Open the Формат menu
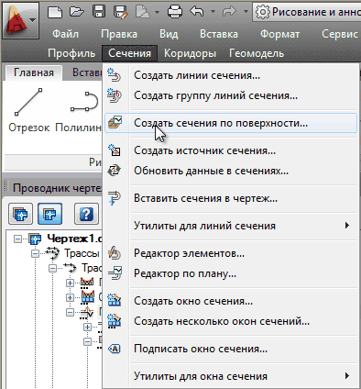The image size is (361, 389). point(279,34)
